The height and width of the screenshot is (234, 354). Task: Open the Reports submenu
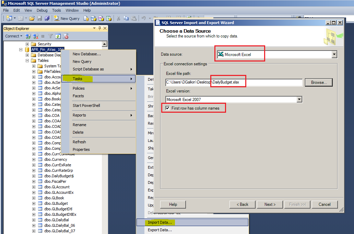(x=99, y=115)
